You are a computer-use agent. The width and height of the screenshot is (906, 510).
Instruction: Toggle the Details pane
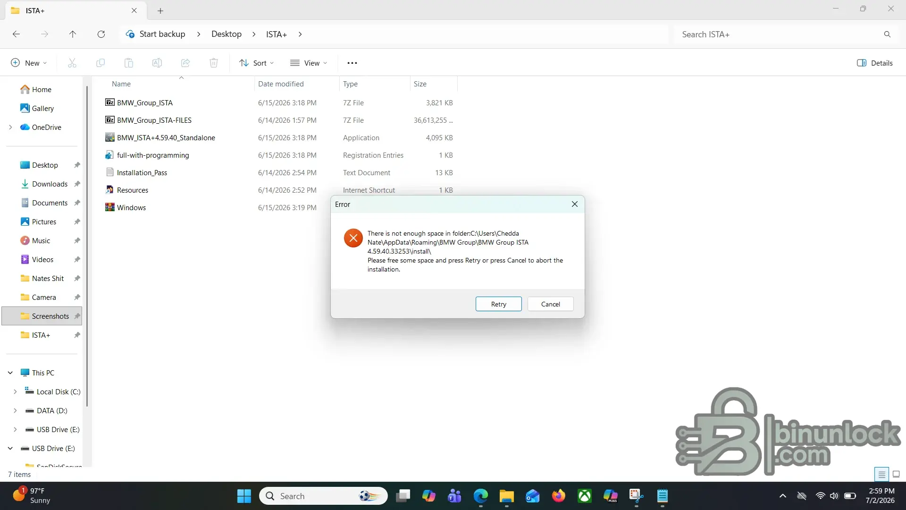click(875, 63)
